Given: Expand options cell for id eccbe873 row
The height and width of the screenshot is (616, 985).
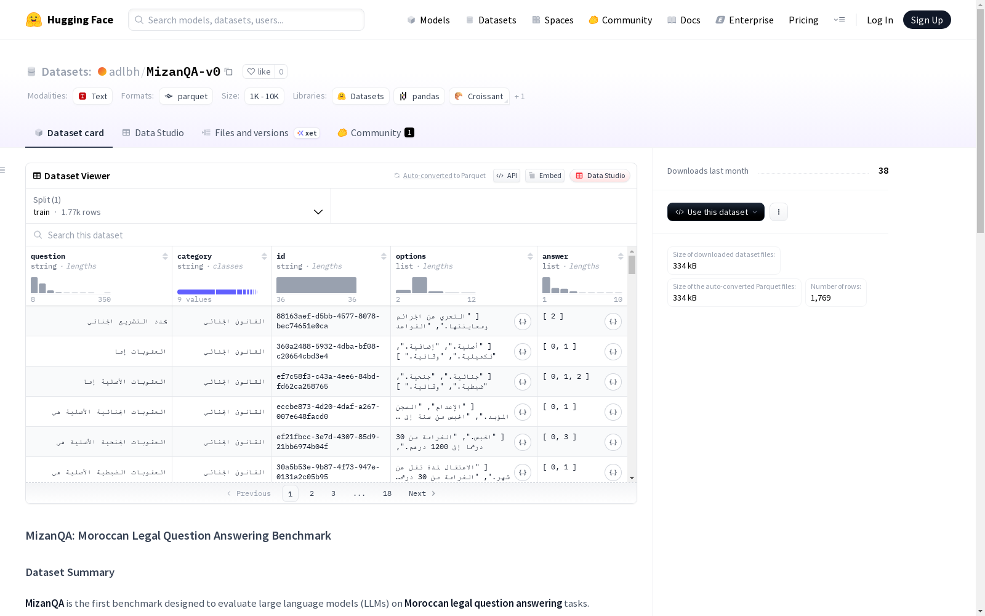Looking at the screenshot, I should click(523, 412).
